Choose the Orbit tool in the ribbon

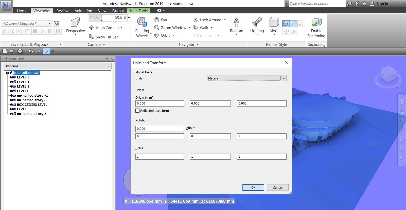[x=162, y=35]
